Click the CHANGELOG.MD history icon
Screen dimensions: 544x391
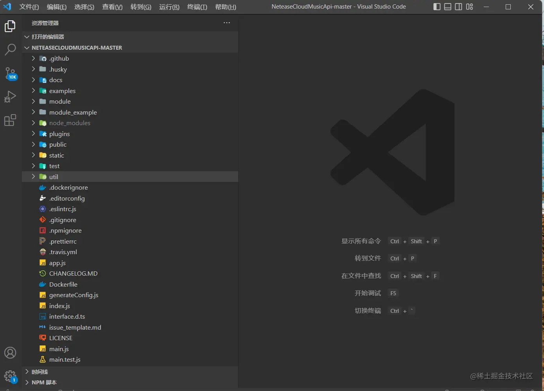click(43, 274)
